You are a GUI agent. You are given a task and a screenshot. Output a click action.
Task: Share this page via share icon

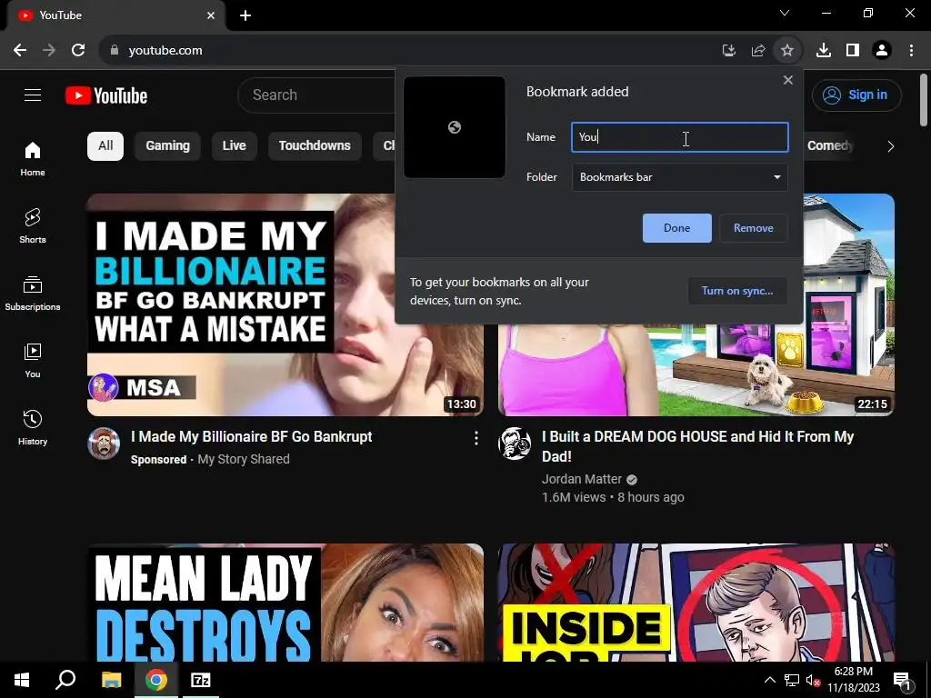coord(758,51)
